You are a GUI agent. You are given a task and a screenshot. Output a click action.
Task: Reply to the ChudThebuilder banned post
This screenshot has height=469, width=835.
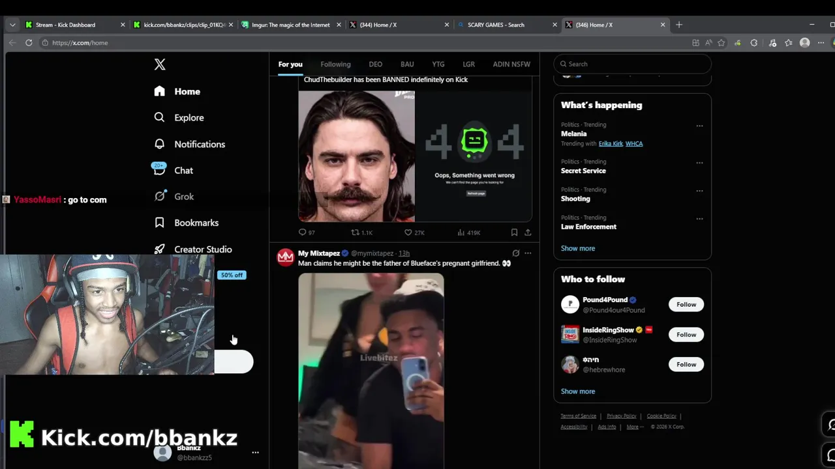pyautogui.click(x=307, y=233)
